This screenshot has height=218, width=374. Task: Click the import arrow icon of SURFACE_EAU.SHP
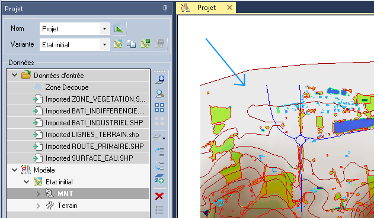click(x=38, y=158)
